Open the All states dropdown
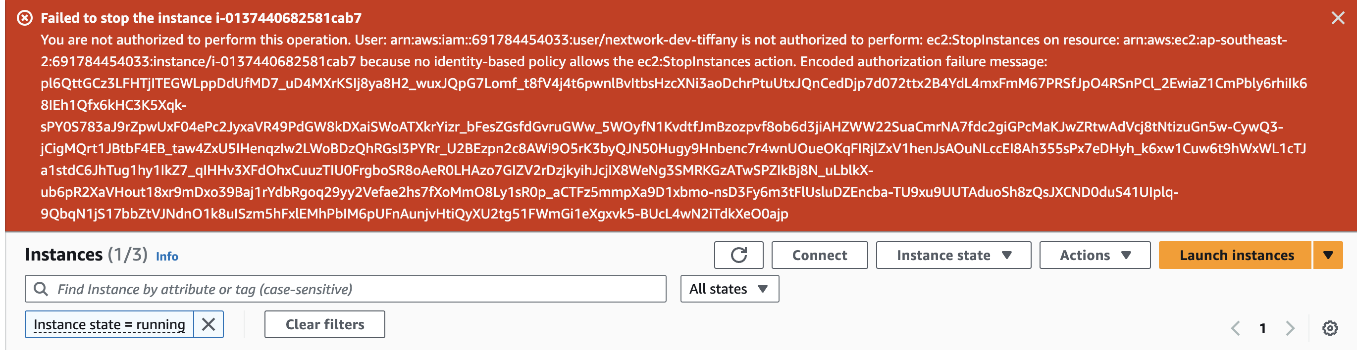Screen dimensions: 1357x350 point(729,289)
